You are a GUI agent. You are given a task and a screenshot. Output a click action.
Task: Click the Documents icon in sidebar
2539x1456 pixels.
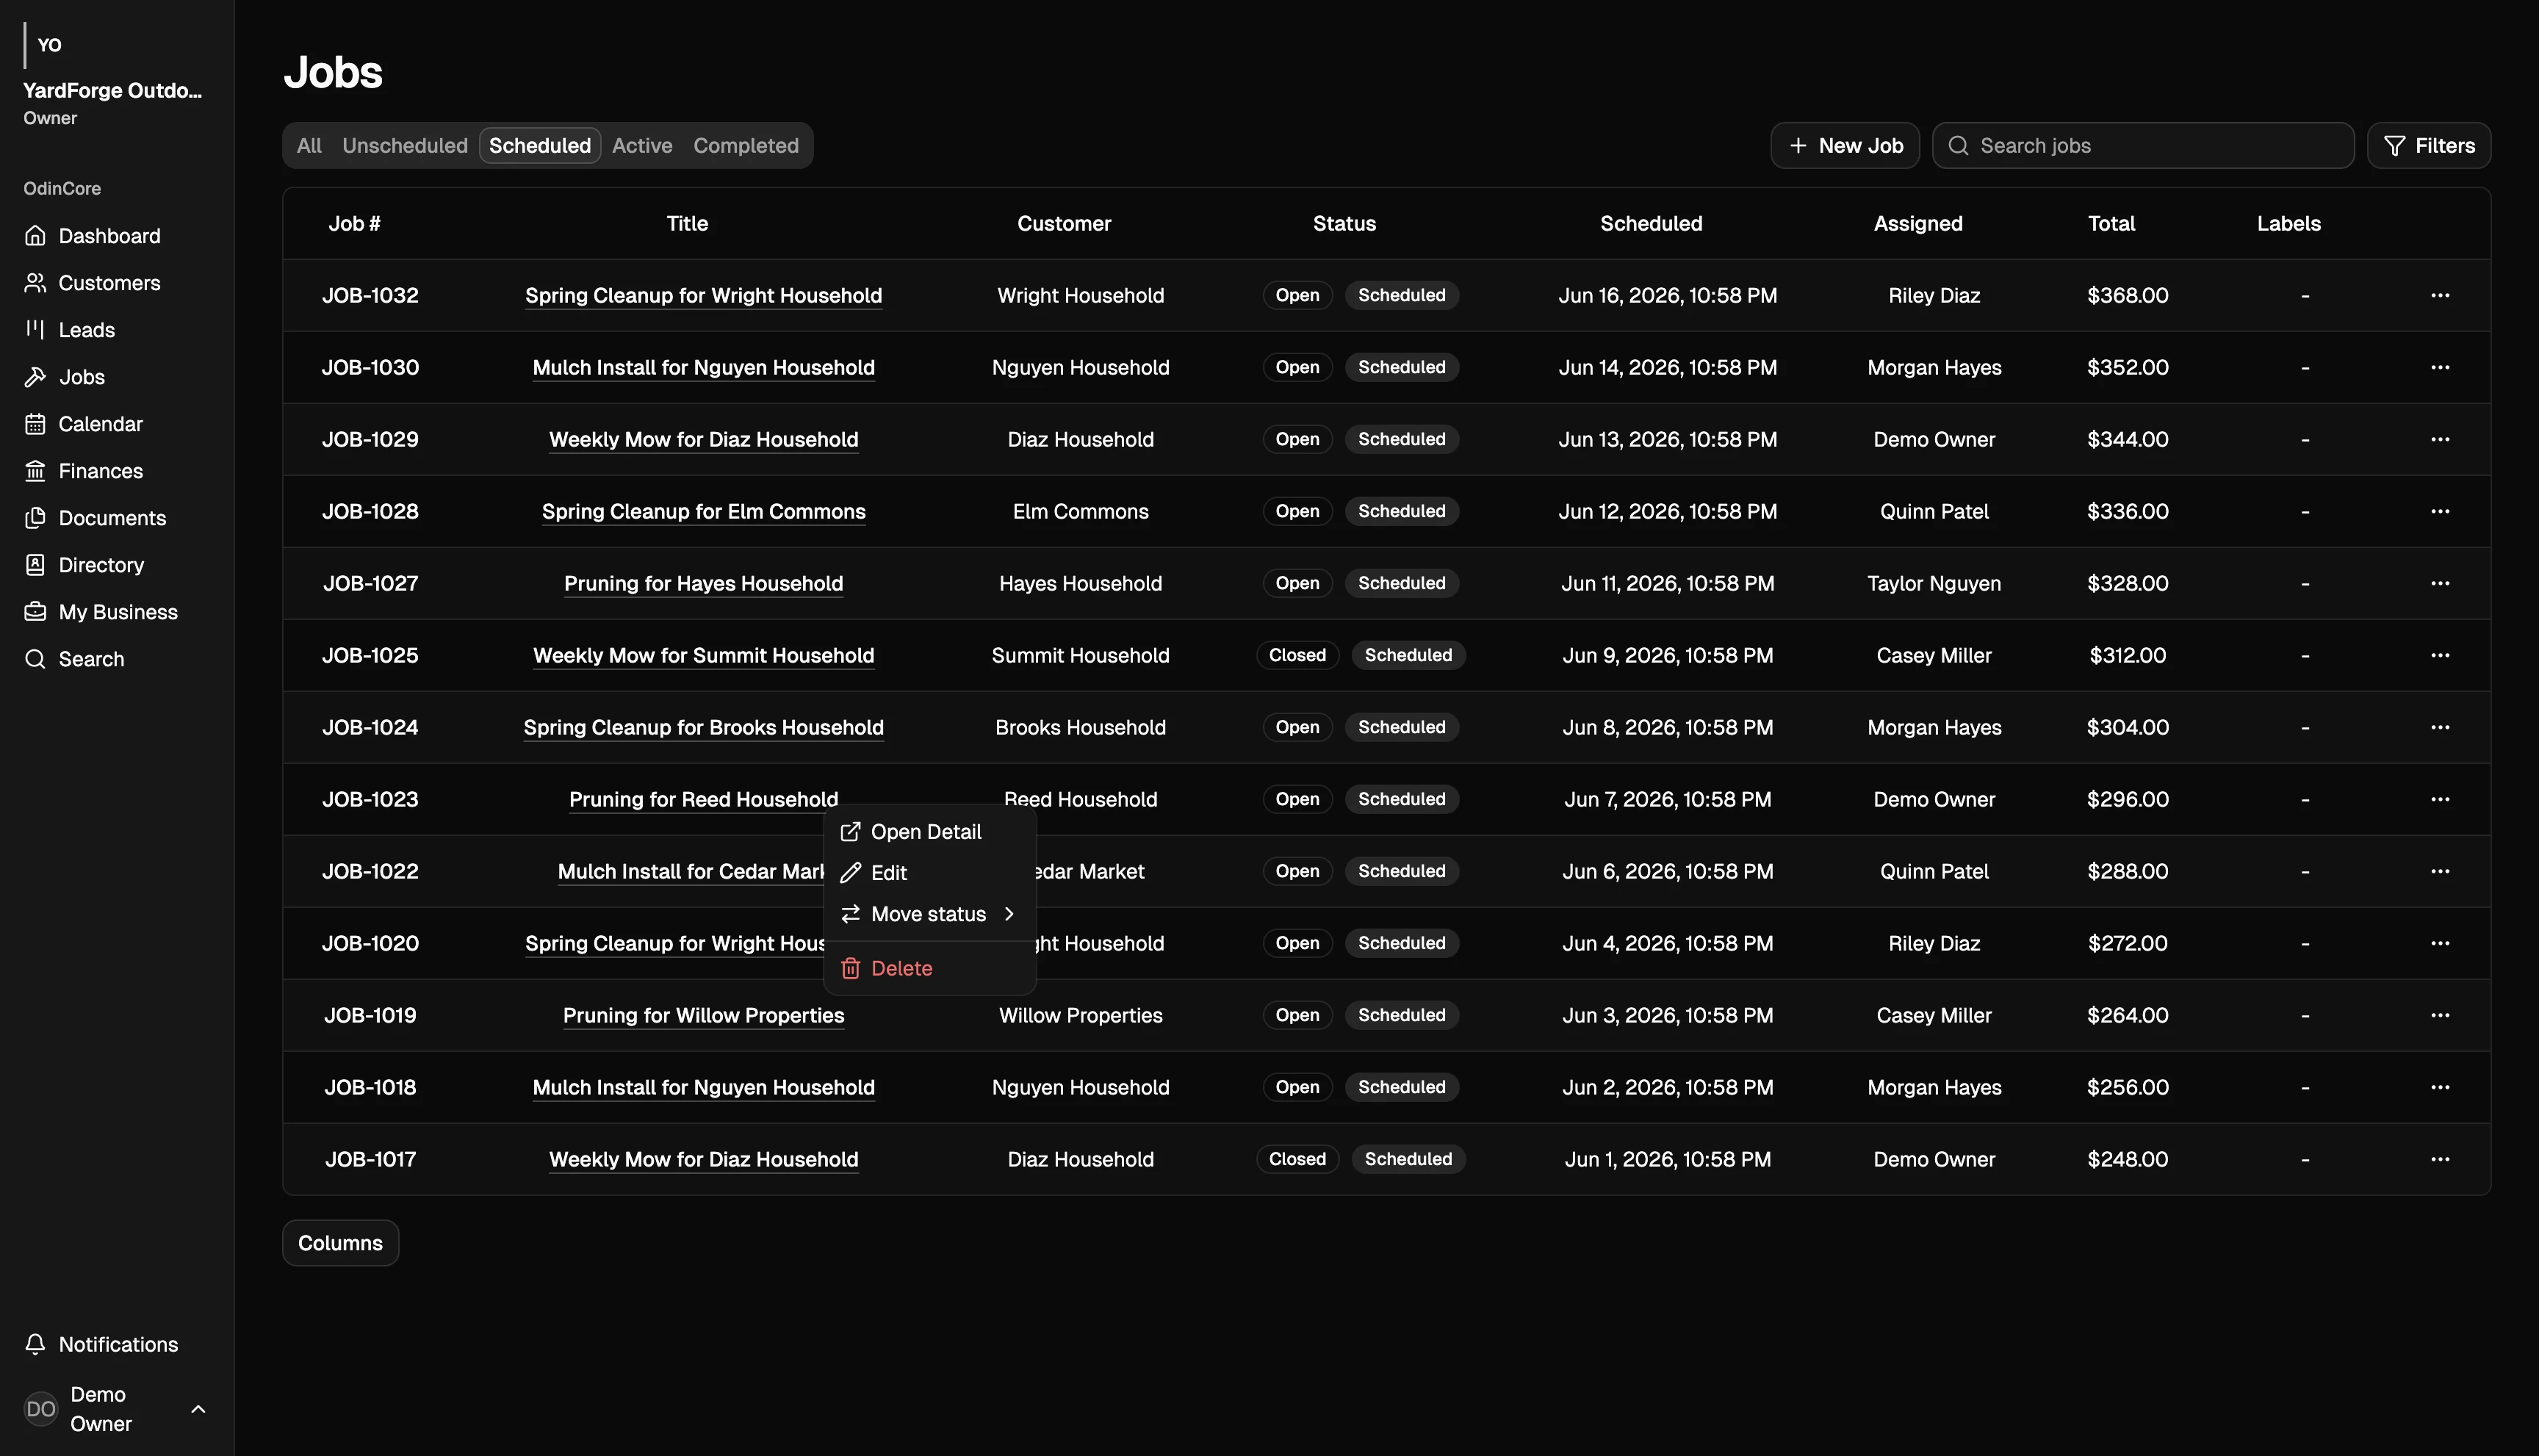point(35,518)
